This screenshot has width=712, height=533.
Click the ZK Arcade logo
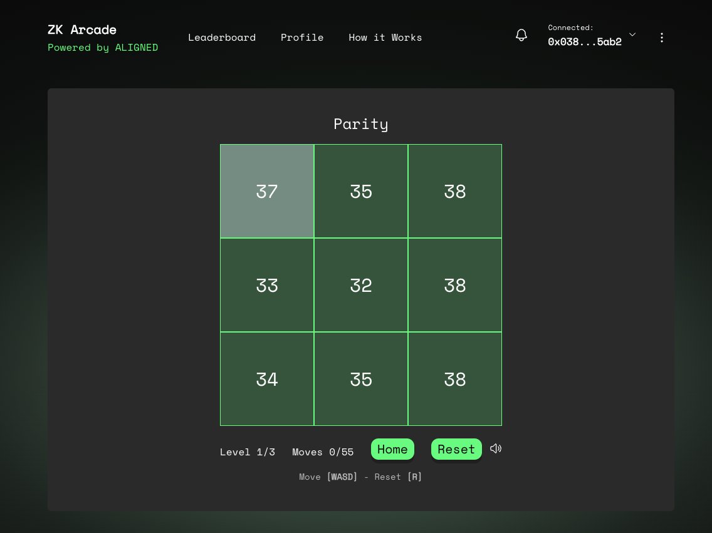coord(82,30)
